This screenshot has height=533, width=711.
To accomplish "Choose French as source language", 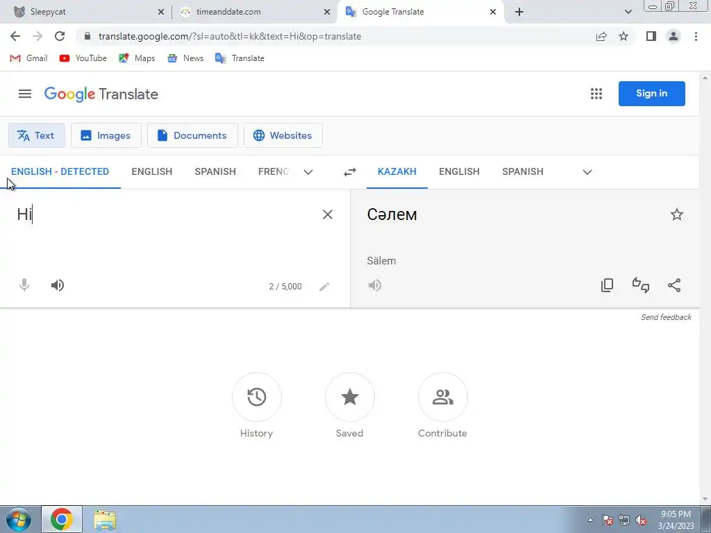I will tap(274, 172).
